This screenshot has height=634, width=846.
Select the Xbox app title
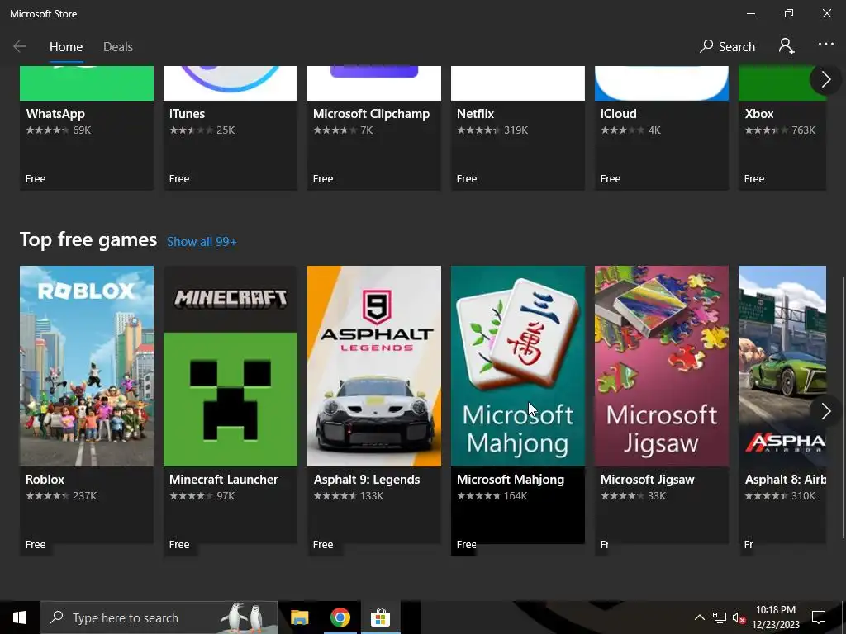tap(759, 114)
